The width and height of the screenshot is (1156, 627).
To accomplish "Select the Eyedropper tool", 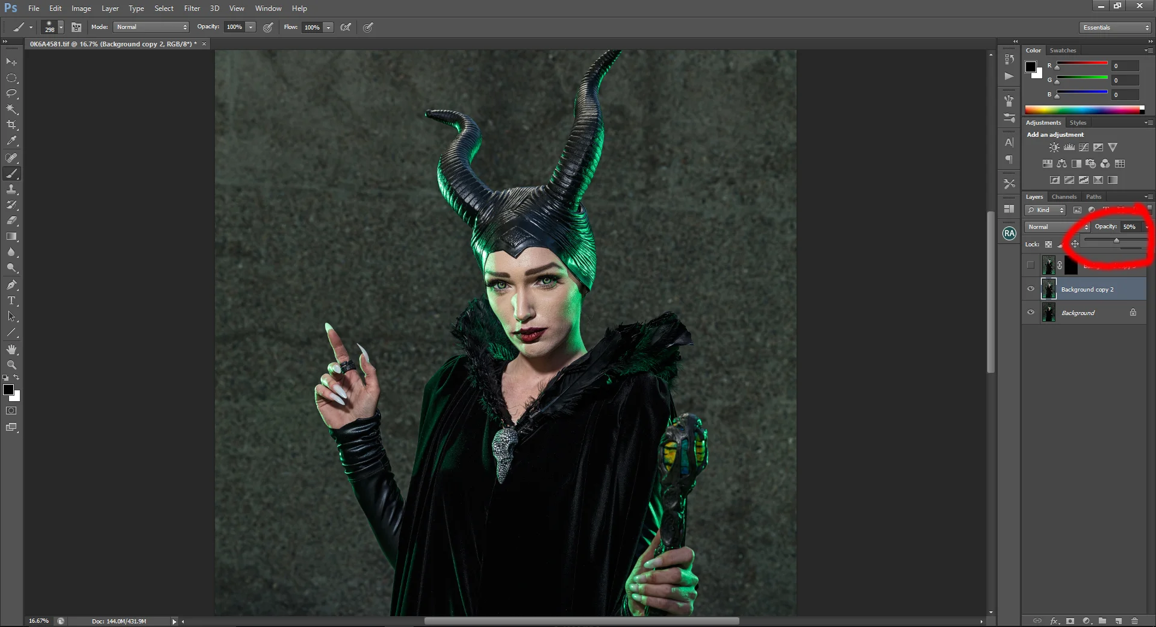I will pos(11,141).
